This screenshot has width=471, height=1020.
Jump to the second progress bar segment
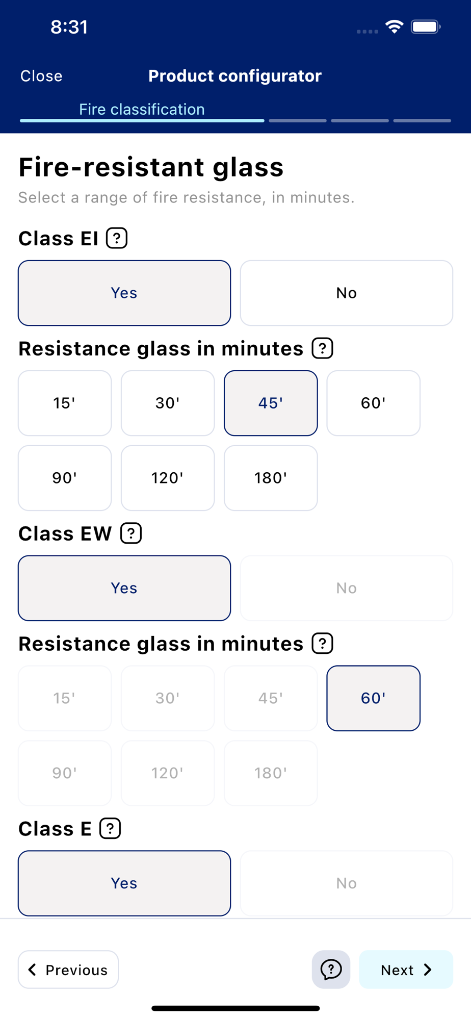pos(298,121)
